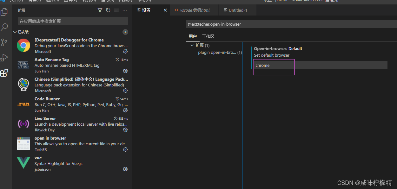The height and width of the screenshot is (189, 397).
Task: Click the extension search box in sidebar
Action: point(73,21)
